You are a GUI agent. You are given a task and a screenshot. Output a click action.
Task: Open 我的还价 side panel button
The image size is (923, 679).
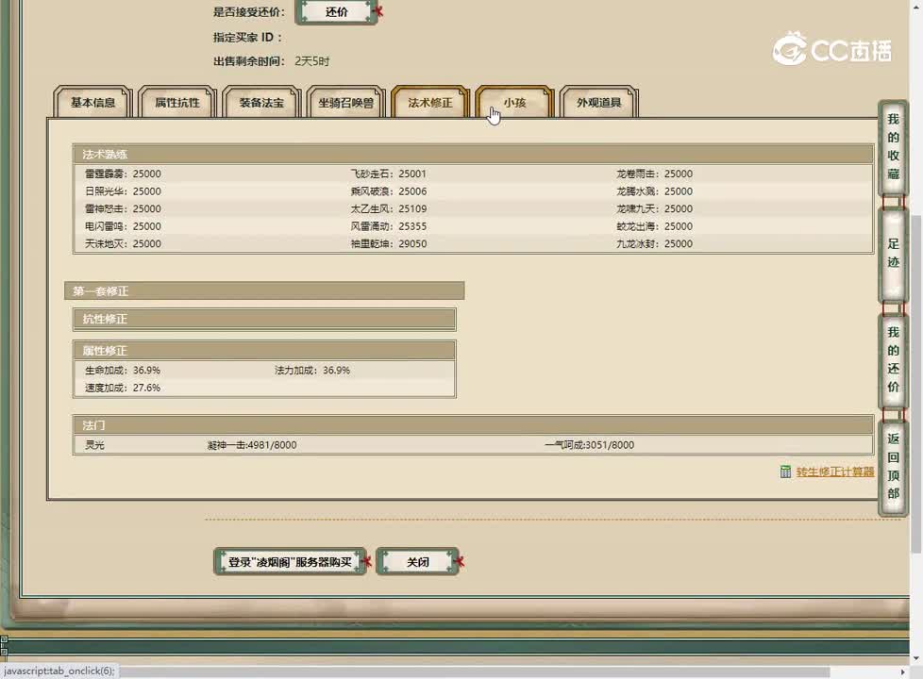tap(893, 359)
